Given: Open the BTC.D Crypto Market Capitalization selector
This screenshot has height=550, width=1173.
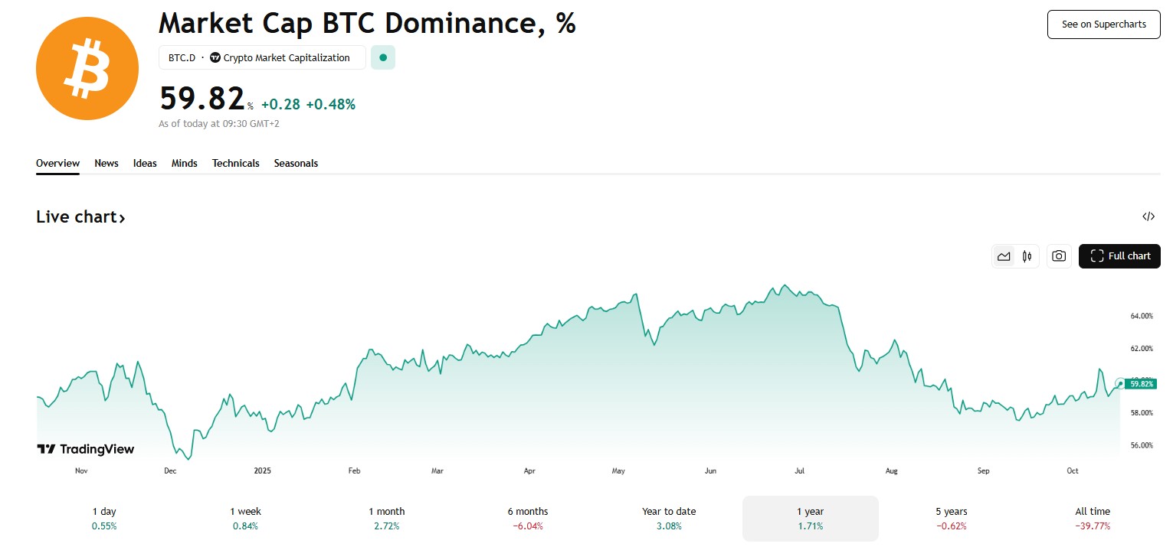Looking at the screenshot, I should [x=261, y=57].
